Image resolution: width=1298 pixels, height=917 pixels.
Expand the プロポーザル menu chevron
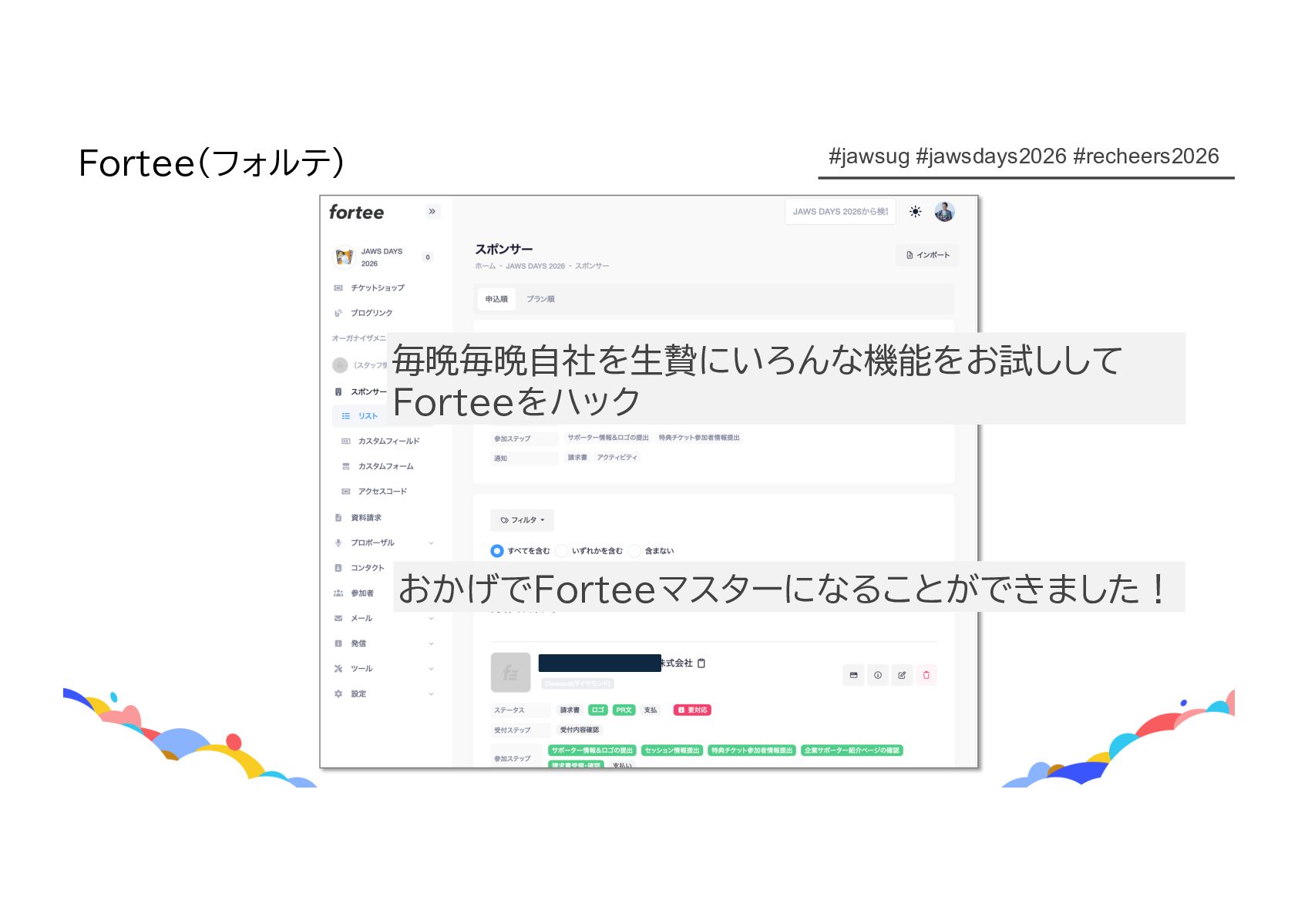[x=431, y=542]
